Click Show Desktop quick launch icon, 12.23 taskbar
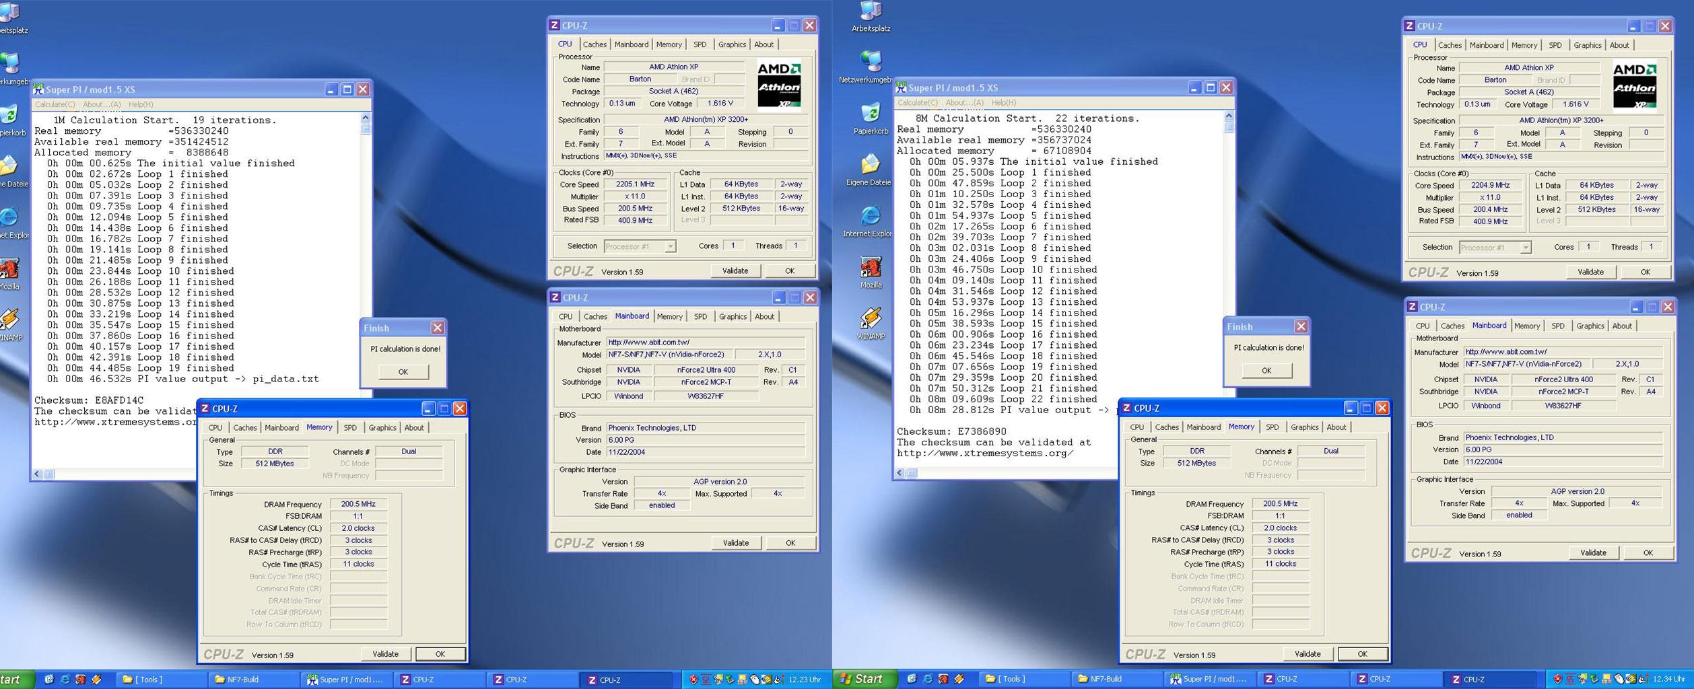 (48, 680)
